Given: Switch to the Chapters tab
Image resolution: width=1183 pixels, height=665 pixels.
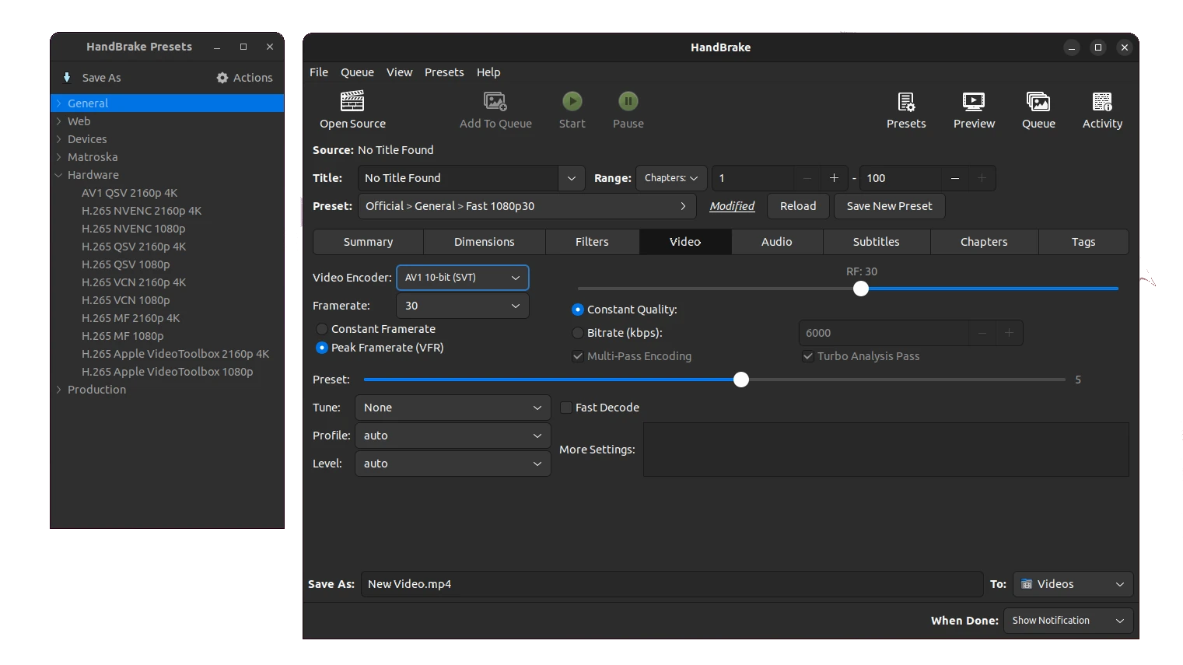Looking at the screenshot, I should coord(984,242).
